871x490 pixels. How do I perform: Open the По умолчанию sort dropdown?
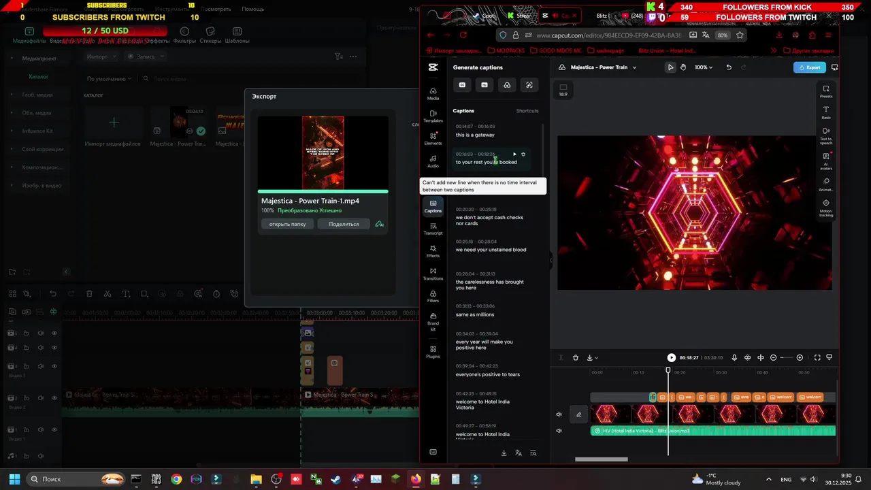pyautogui.click(x=109, y=79)
